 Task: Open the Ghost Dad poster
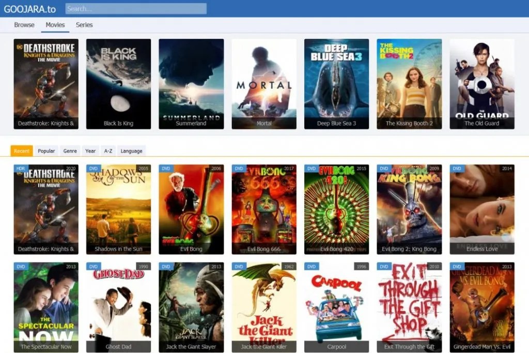click(118, 307)
